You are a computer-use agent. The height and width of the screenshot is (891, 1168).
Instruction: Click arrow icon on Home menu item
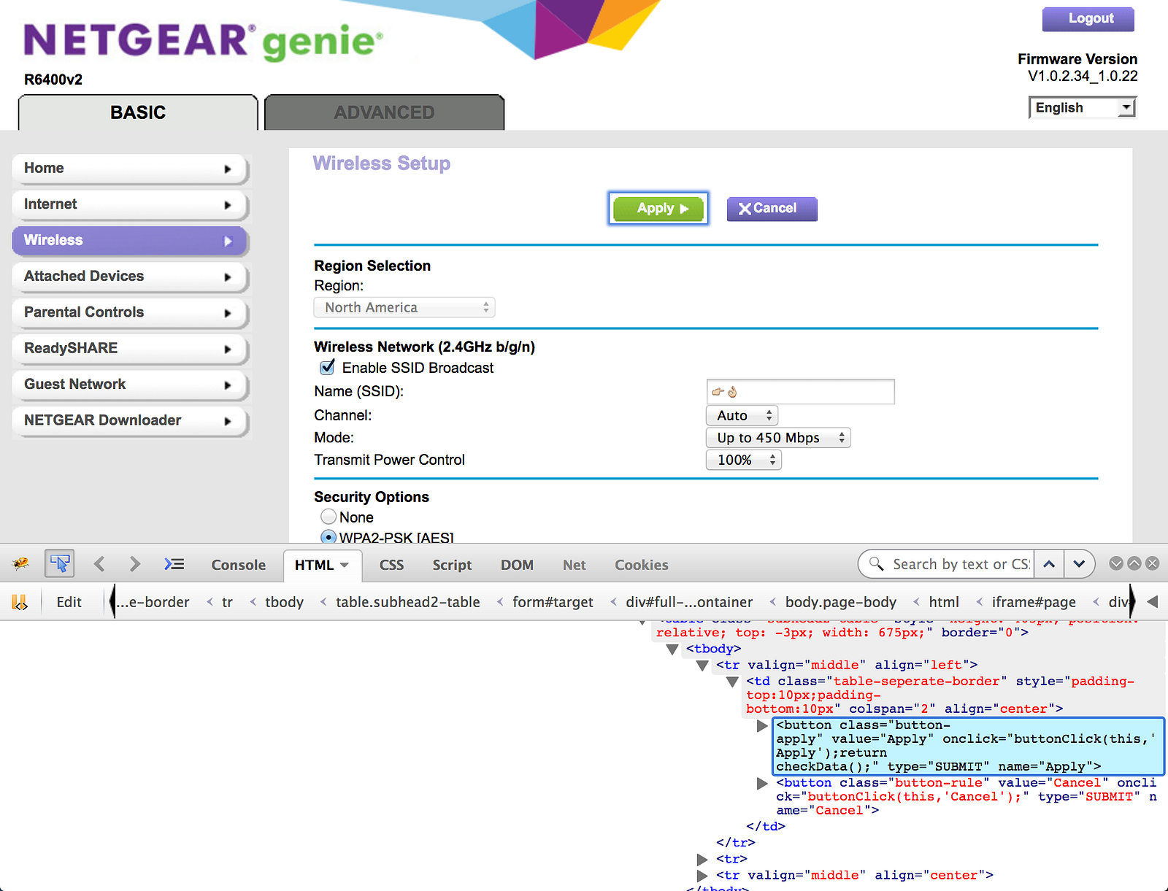tap(228, 169)
